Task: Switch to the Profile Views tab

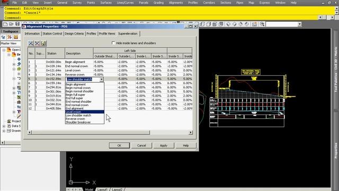Action: coord(107,33)
